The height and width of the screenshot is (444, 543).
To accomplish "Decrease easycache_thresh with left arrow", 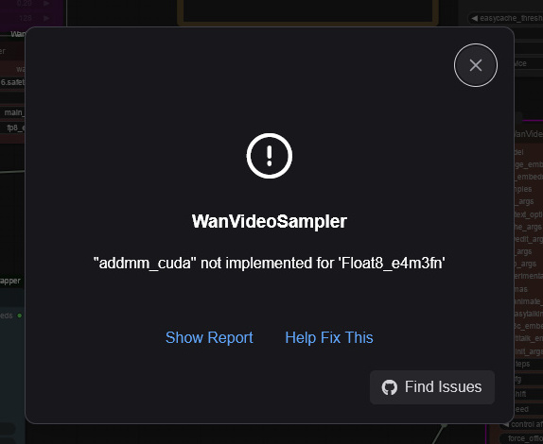I will tap(474, 18).
